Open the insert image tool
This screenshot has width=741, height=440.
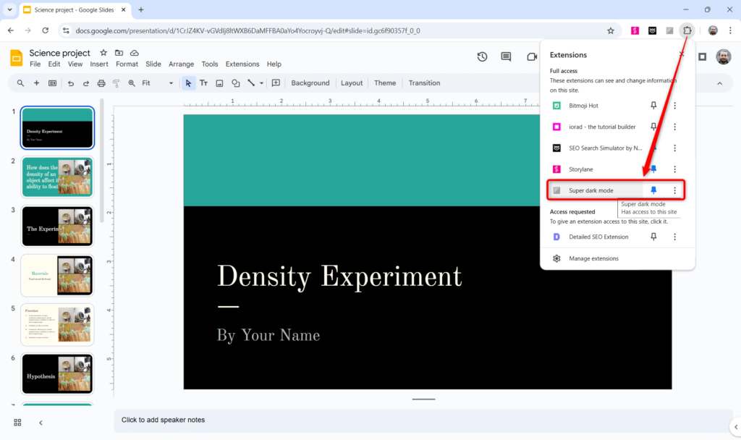point(219,82)
